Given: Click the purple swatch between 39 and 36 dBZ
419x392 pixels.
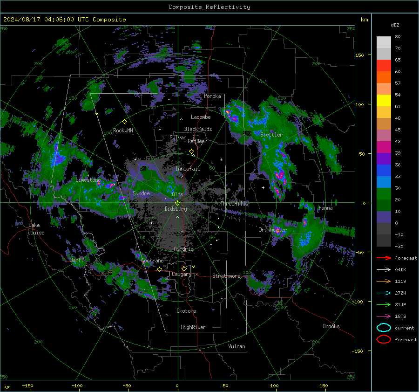Looking at the screenshot, I should 384,158.
